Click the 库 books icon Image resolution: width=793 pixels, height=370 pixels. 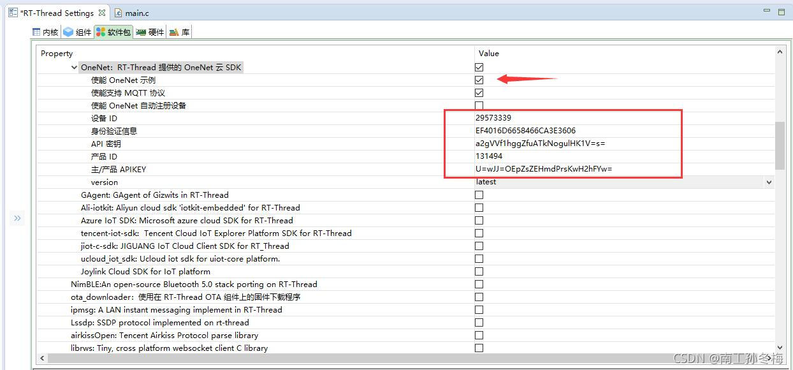[x=173, y=32]
